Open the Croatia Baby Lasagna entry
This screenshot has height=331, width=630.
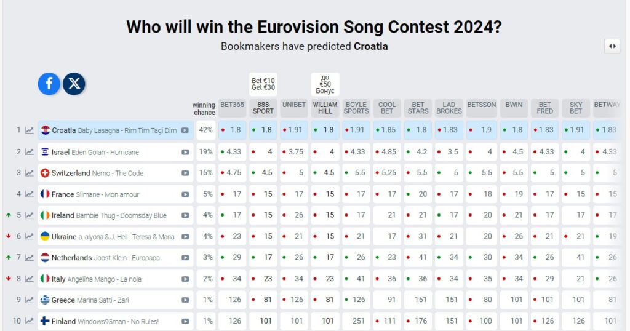tap(114, 130)
